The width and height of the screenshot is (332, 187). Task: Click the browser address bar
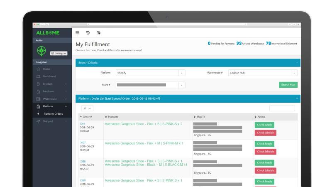coord(167,25)
